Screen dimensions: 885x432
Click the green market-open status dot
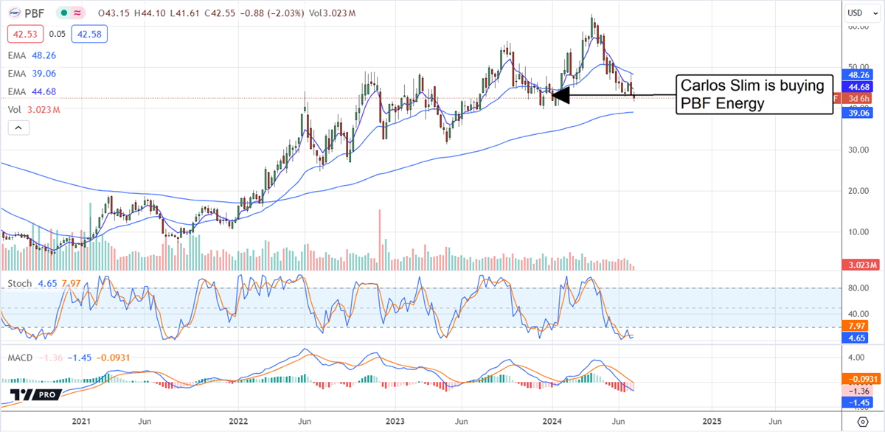pyautogui.click(x=63, y=14)
